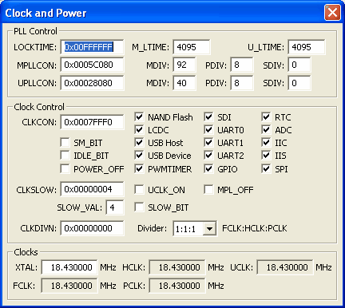The image size is (345, 308).
Task: Click the M_LTIME value field
Action: click(192, 47)
